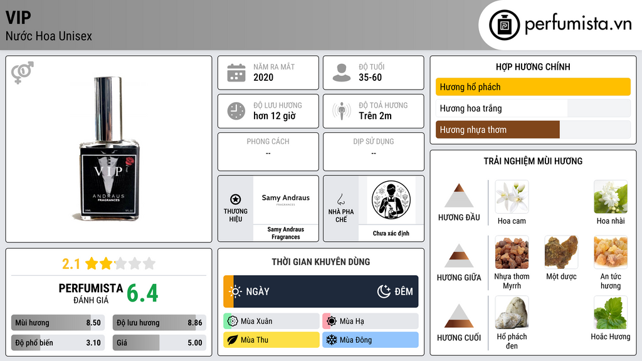Open the Một dược note image
This screenshot has height=361, width=642.
(561, 253)
